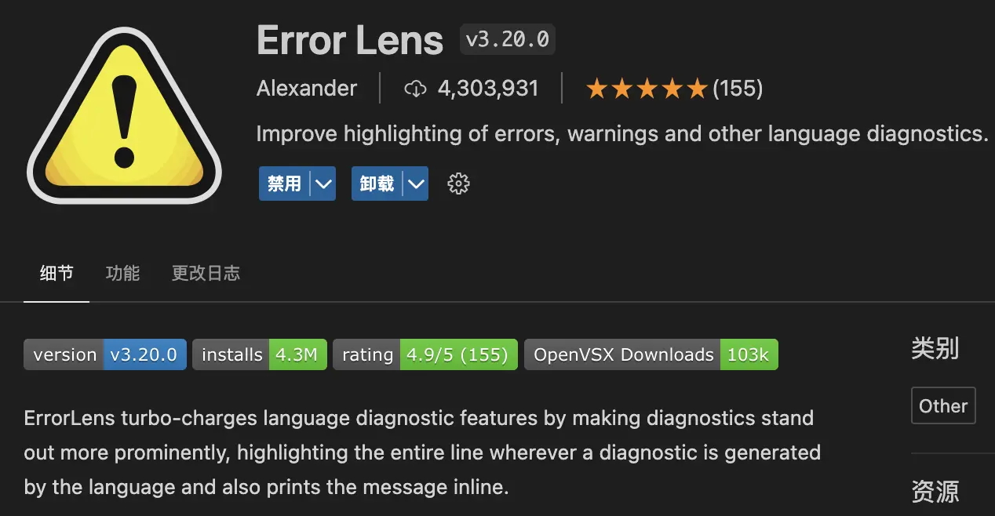
Task: Click the five-star rating icons
Action: [647, 89]
